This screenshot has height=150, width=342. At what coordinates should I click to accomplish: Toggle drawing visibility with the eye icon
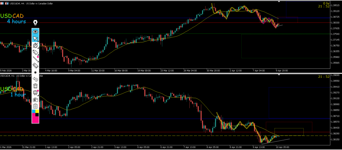(x=35, y=32)
